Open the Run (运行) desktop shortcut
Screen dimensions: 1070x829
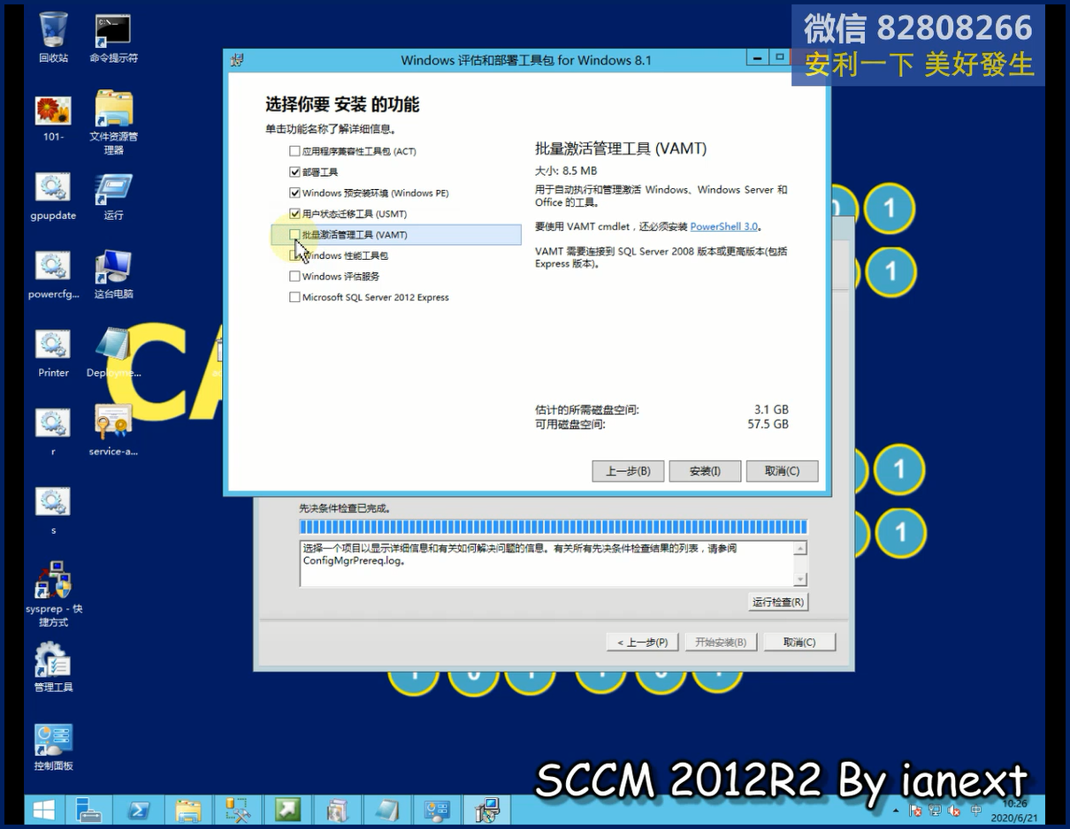click(x=113, y=196)
